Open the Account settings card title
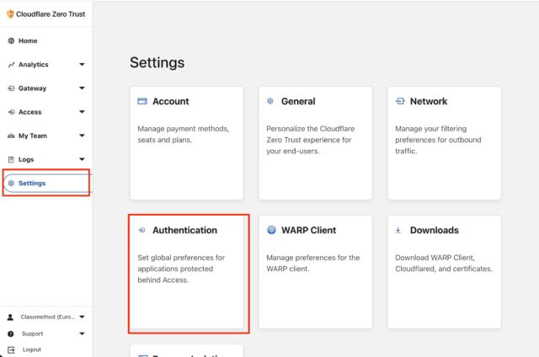Screen dimensions: 539x357 (x=170, y=101)
